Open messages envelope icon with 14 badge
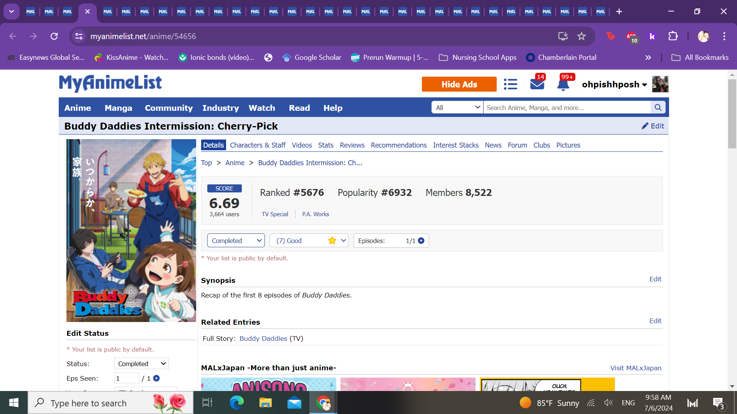 click(x=537, y=84)
